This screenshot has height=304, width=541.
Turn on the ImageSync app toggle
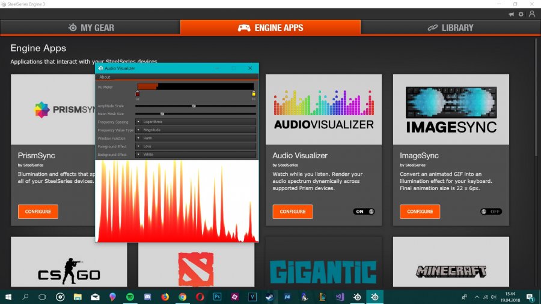(491, 212)
